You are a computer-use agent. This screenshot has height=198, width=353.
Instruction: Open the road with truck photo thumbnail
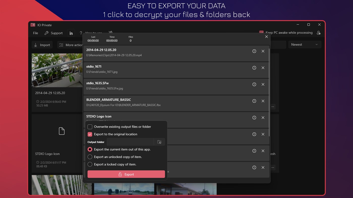(x=124, y=189)
